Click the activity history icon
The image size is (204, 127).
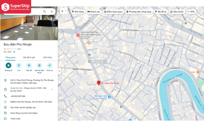coord(5,113)
